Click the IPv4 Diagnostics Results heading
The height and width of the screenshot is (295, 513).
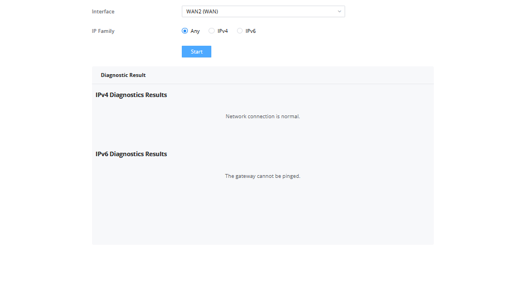tap(131, 95)
